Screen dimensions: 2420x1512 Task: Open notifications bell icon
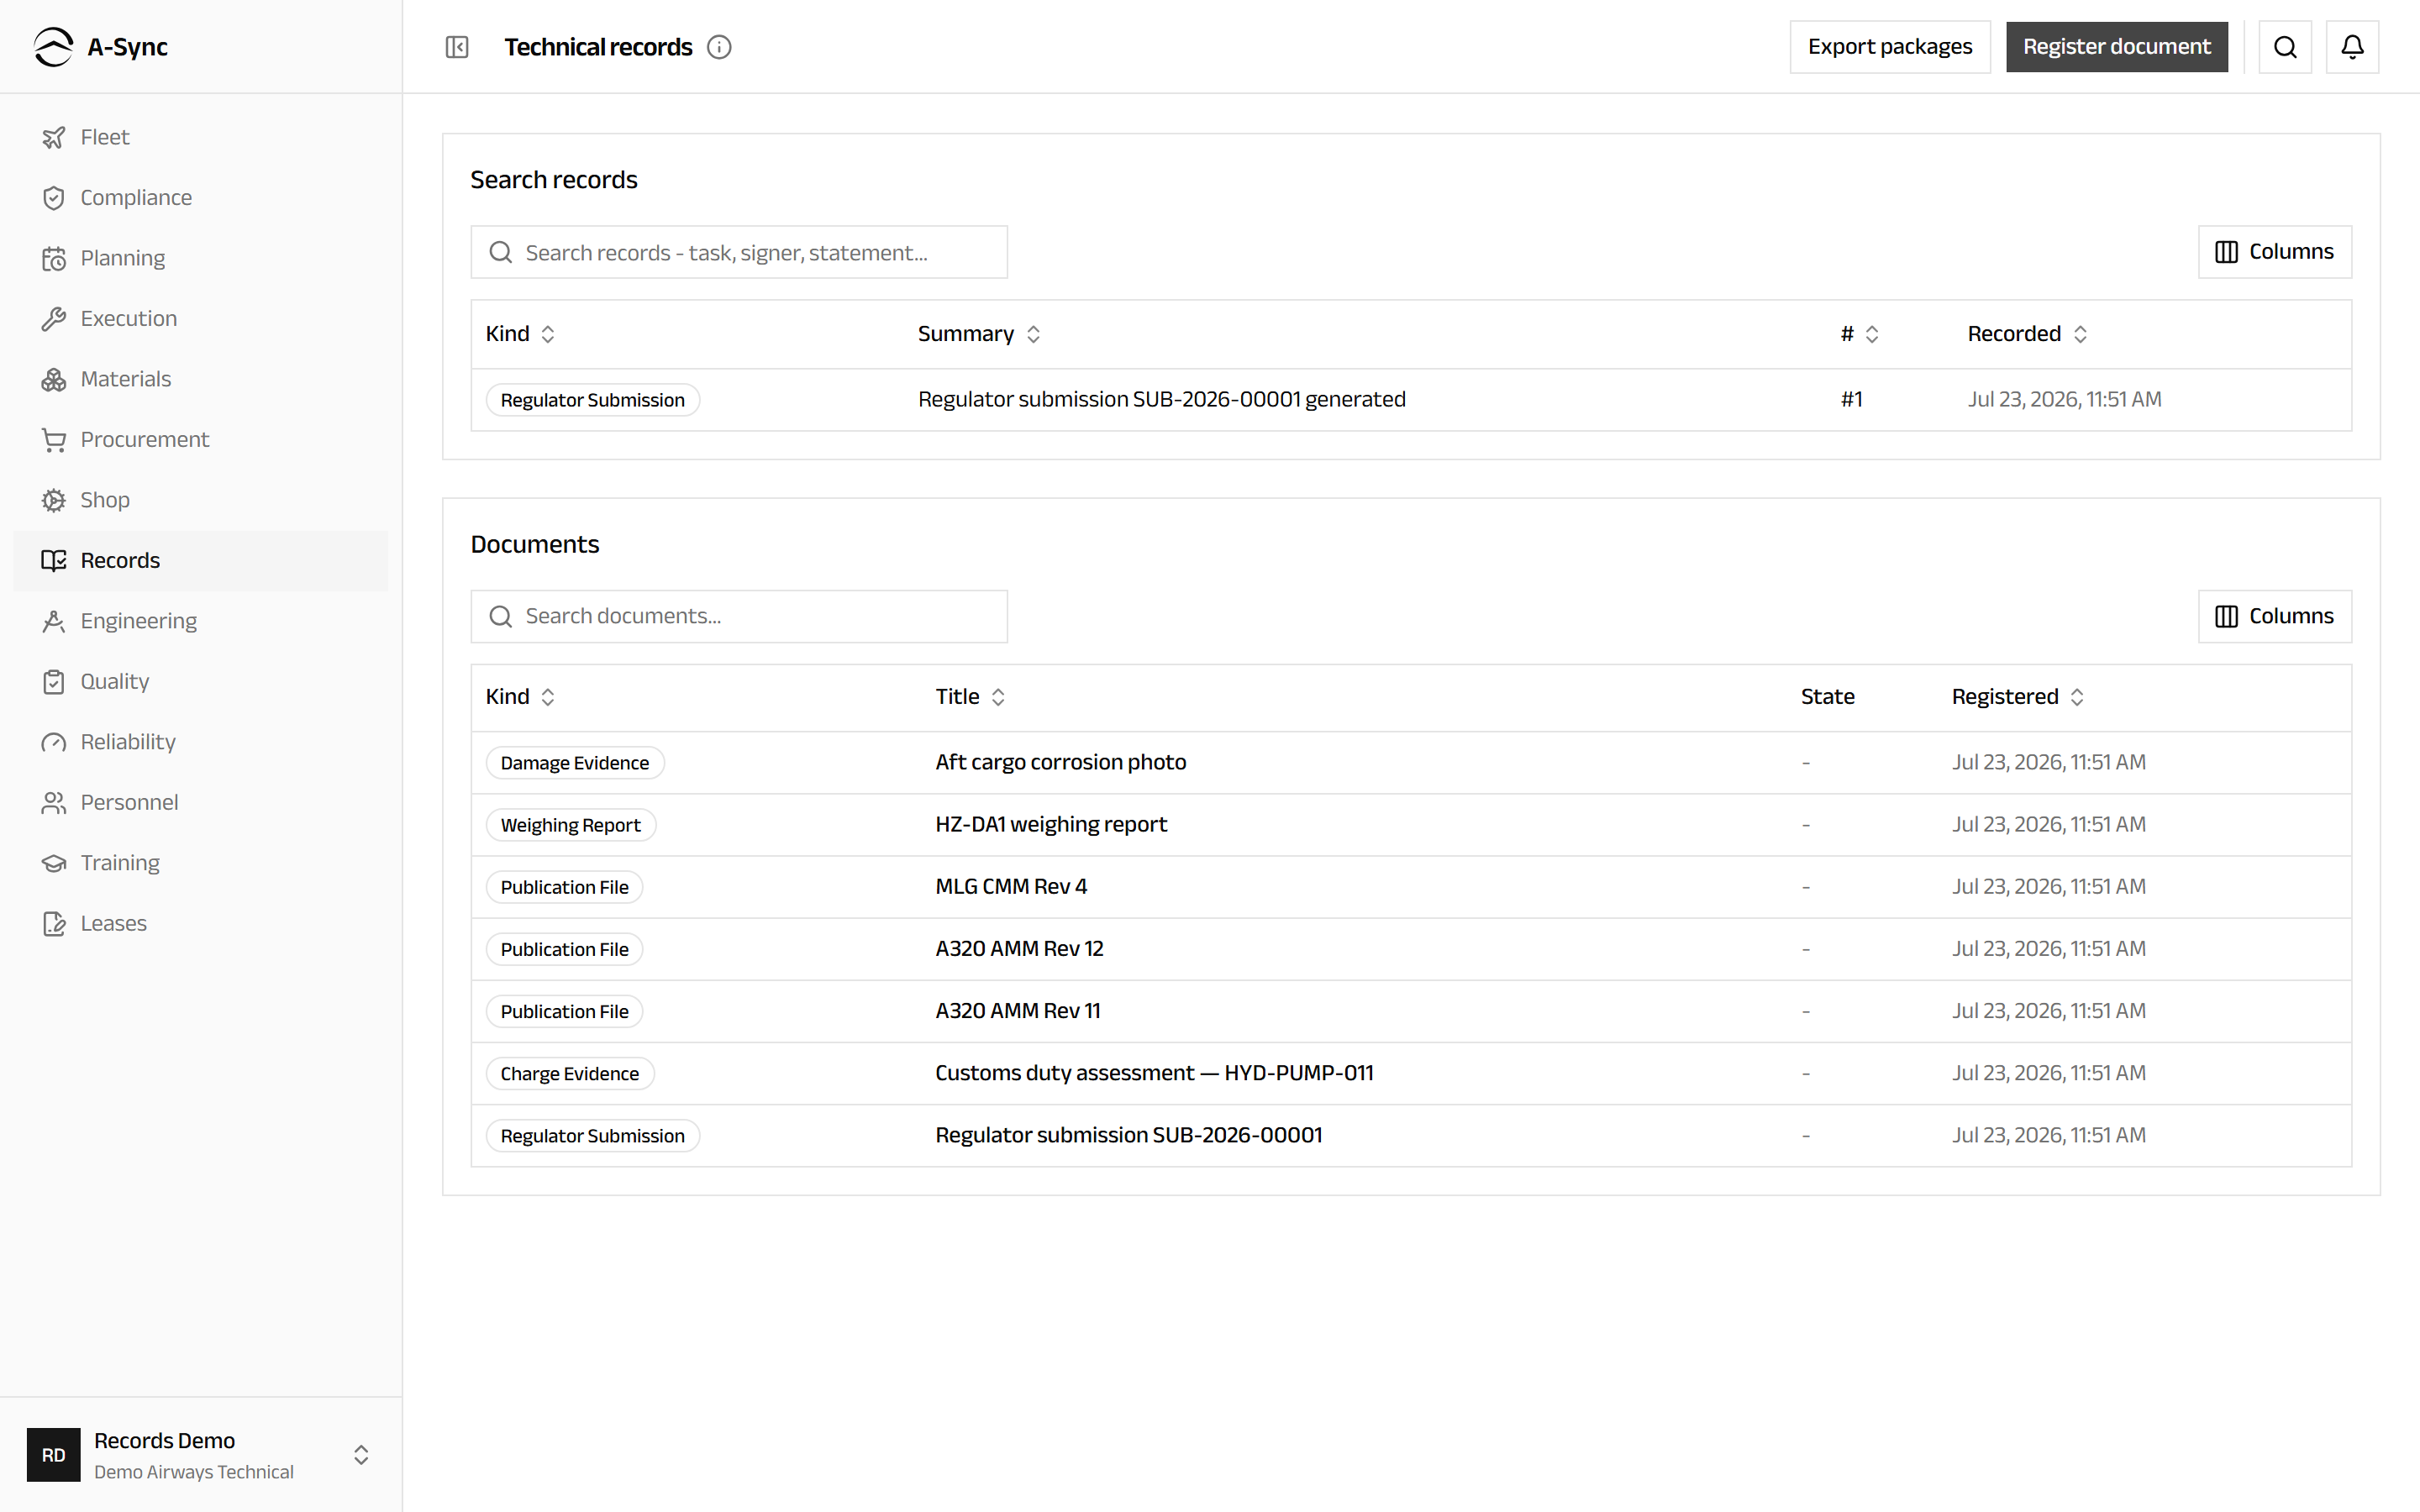(2352, 47)
